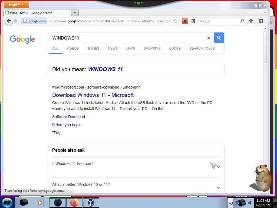Select the ALL results tab
This screenshot has width=277, height=208.
55,48
